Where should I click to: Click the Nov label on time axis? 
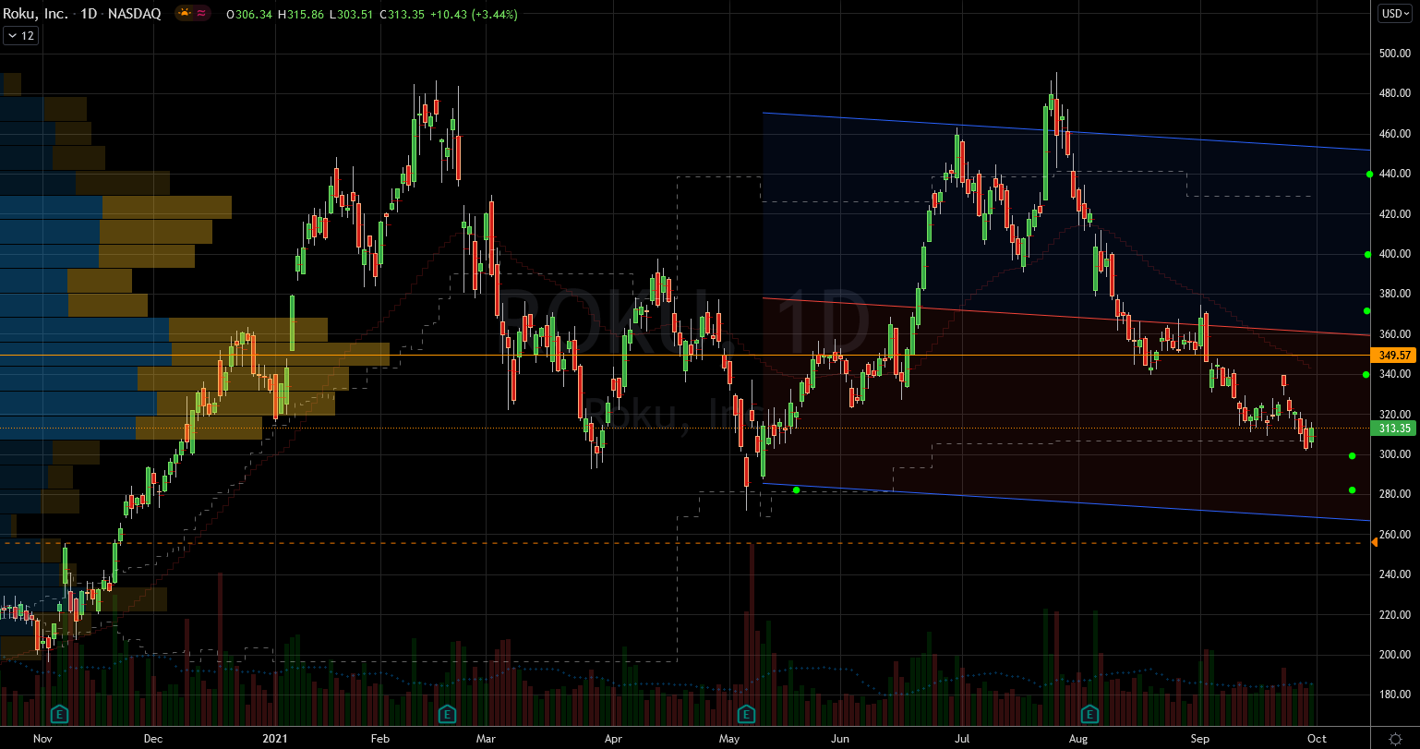(x=42, y=739)
